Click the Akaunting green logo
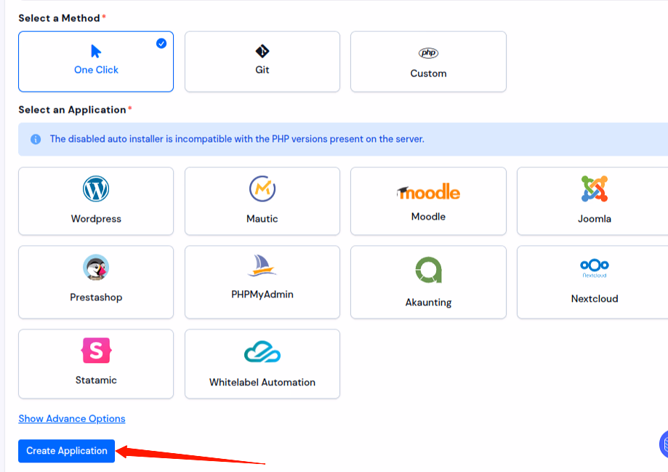668x472 pixels. 429,270
